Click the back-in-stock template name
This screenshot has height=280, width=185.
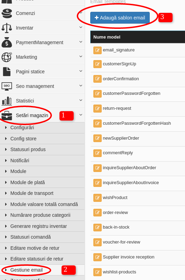click(116, 227)
